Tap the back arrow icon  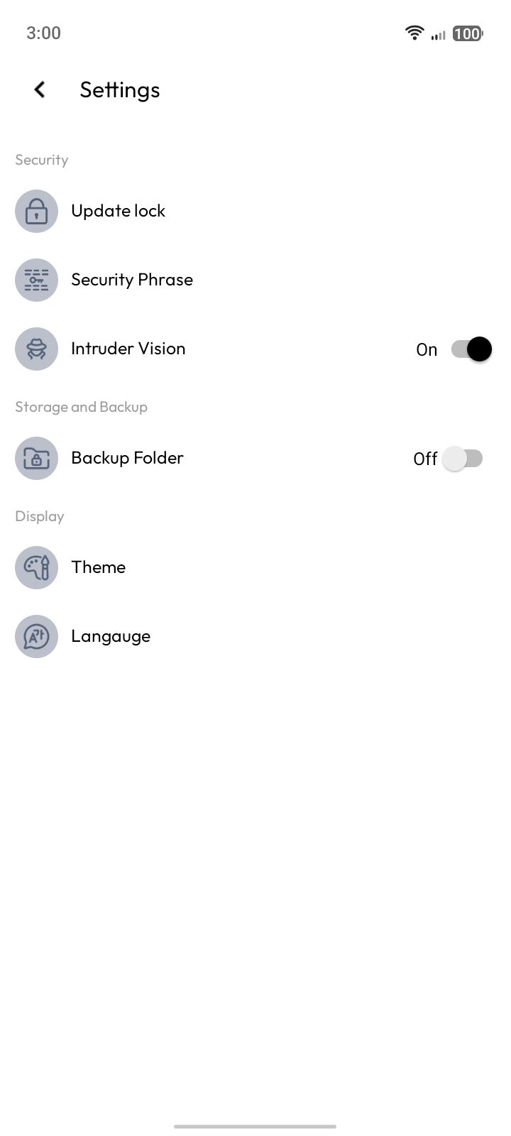(x=40, y=89)
